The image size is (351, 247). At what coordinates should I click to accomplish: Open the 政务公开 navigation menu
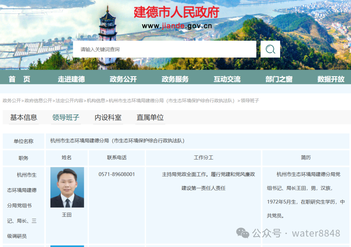[123, 78]
